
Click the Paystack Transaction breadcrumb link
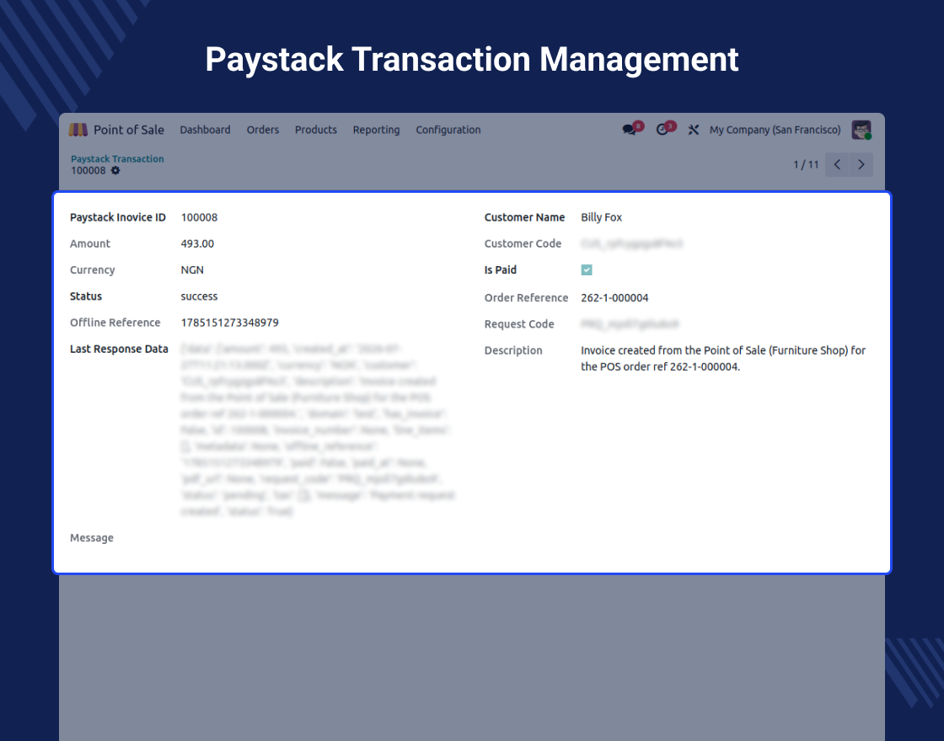click(x=117, y=159)
